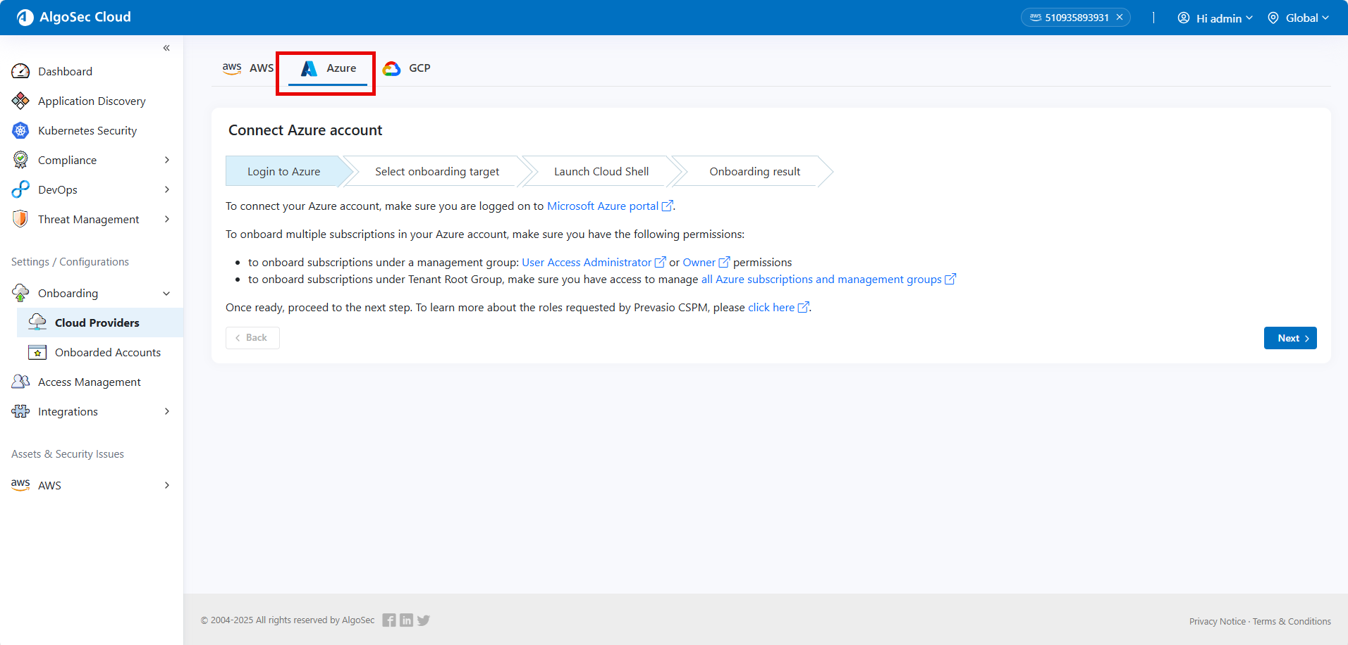Image resolution: width=1348 pixels, height=645 pixels.
Task: Open the Twitter icon in footer
Action: pos(423,620)
